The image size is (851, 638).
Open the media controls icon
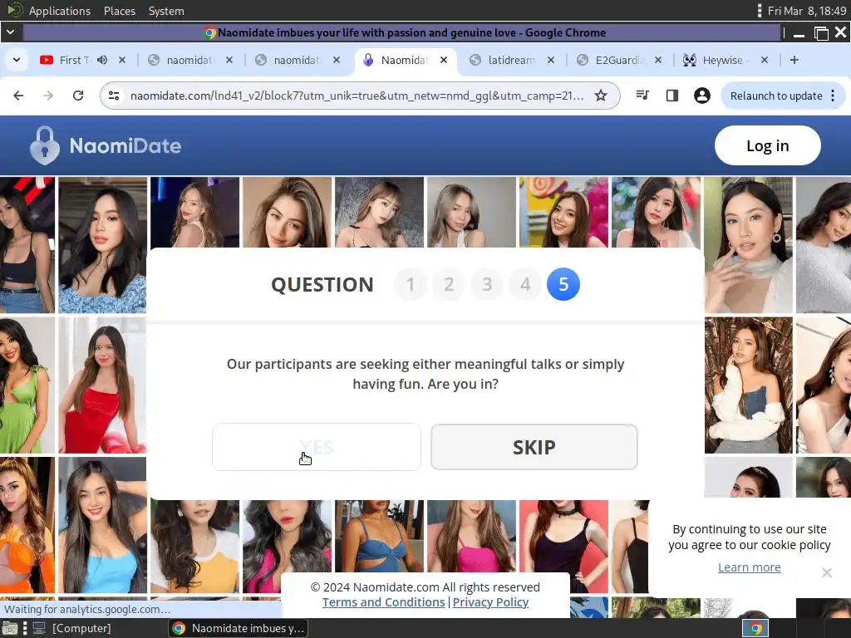tap(642, 96)
